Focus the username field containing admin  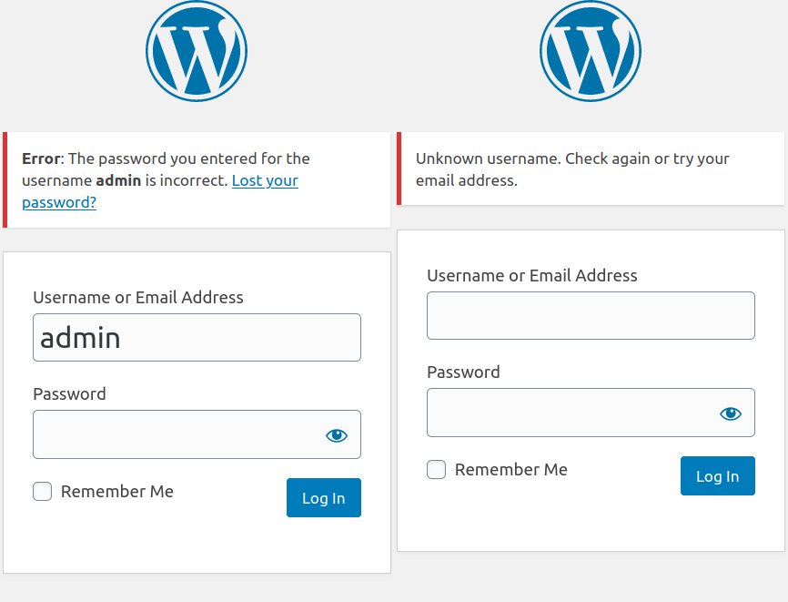click(x=197, y=338)
